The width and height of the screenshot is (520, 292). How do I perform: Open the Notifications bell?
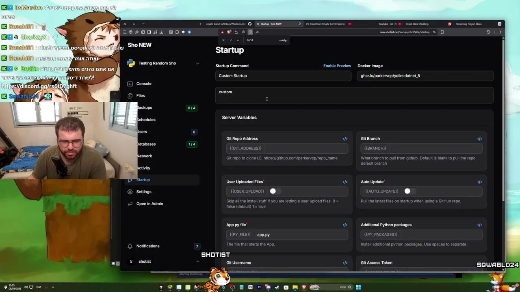(x=130, y=246)
